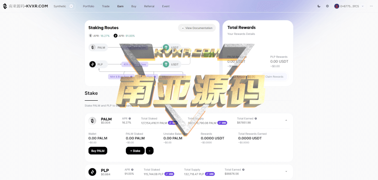Click PLP Rewards 0.00 USDT value
The width and height of the screenshot is (378, 180).
click(279, 61)
